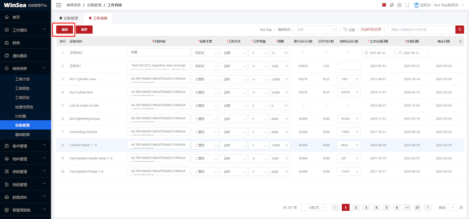This screenshot has width=469, height=219.
Task: Go to the next page arrow
Action: tap(428, 208)
